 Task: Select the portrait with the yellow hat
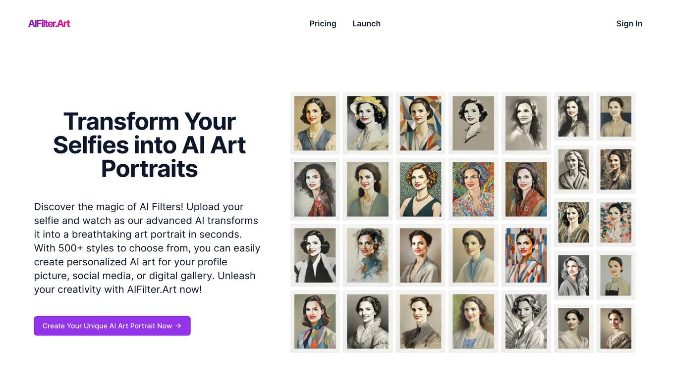[x=367, y=123]
